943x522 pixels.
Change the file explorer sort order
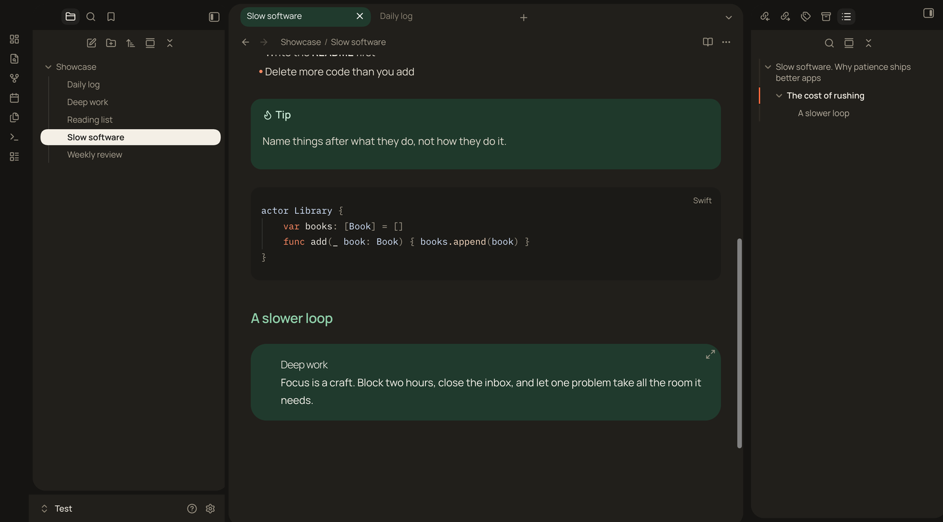pos(131,43)
